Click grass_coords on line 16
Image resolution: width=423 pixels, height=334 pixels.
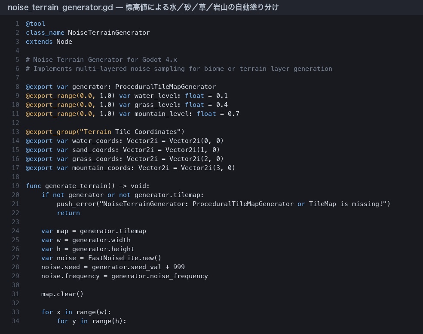tap(95, 159)
